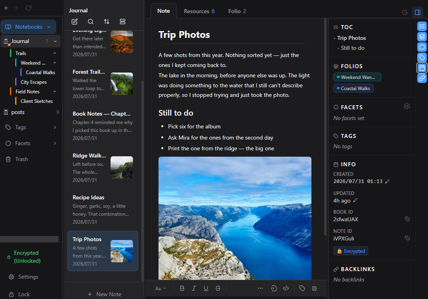Select the Coastal Walks folio in tree
The height and width of the screenshot is (299, 428).
pyautogui.click(x=40, y=73)
